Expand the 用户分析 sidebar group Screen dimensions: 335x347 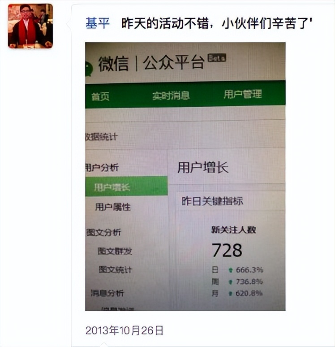pyautogui.click(x=102, y=168)
